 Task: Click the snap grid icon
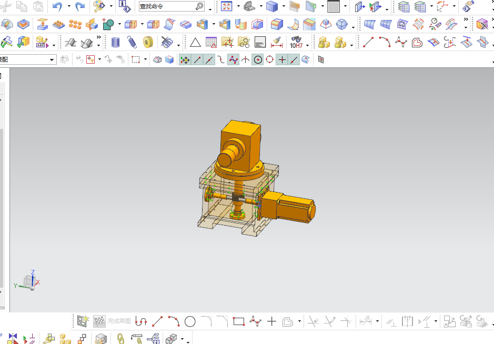(x=321, y=59)
